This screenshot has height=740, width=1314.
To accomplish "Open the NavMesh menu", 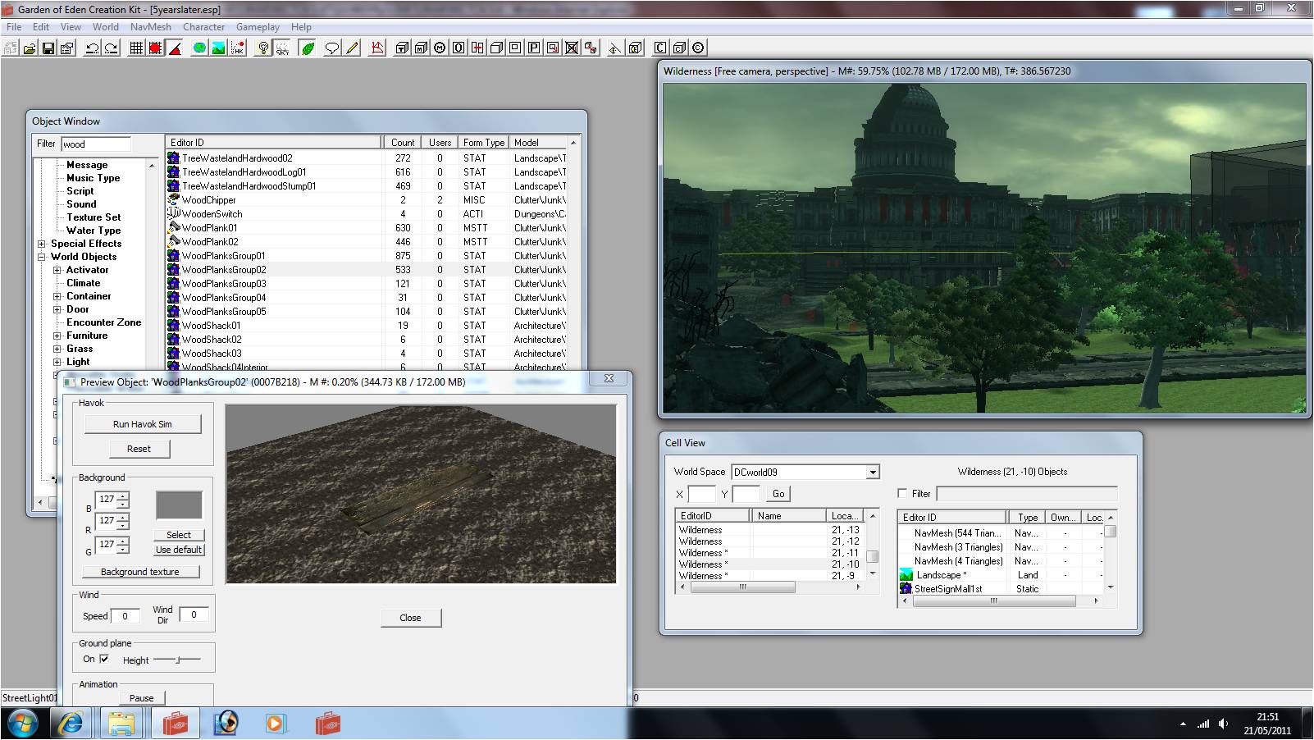I will pos(150,27).
